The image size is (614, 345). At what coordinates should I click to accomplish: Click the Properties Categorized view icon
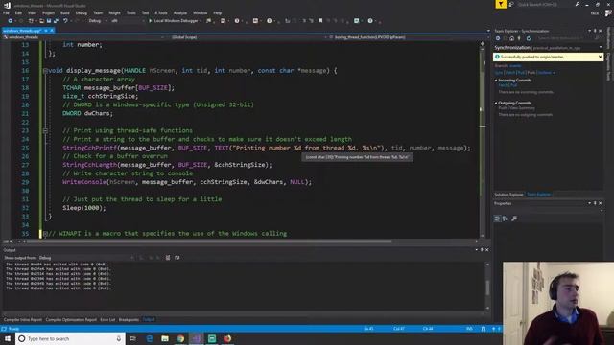point(497,218)
